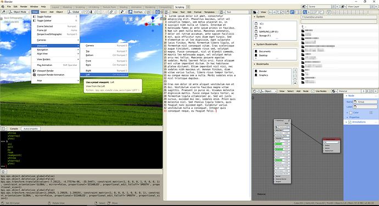This screenshot has height=206, width=379.
Task: Toggle the node Color checkbox
Action: click(x=351, y=113)
